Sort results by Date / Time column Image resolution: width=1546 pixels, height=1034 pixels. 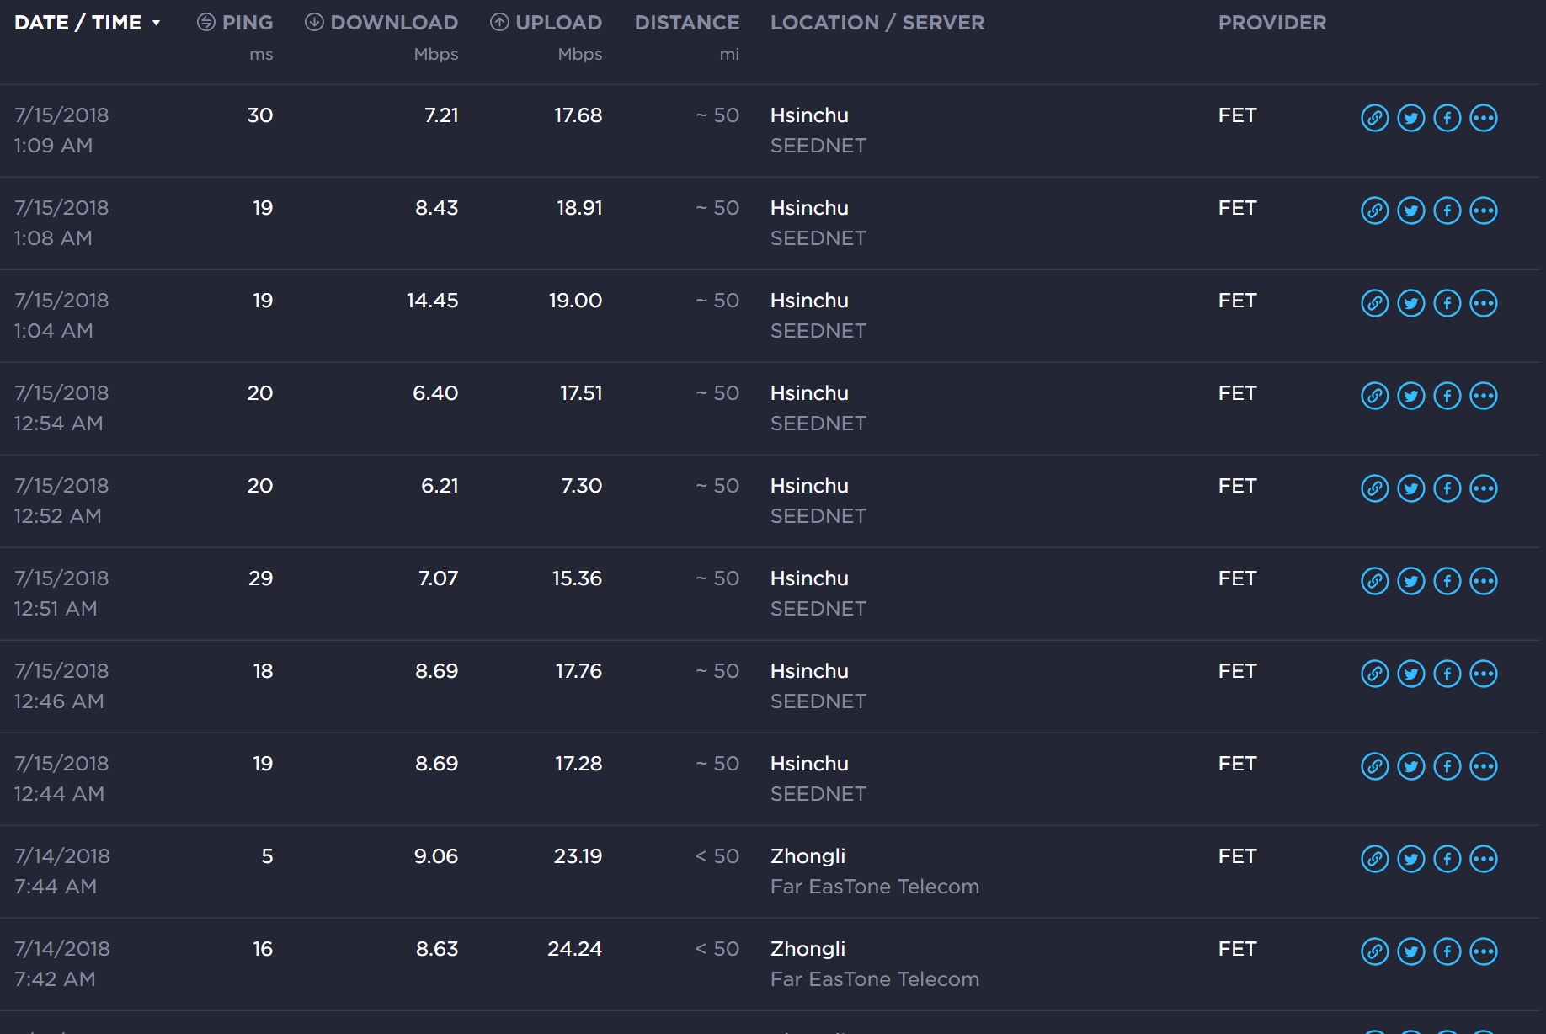(x=77, y=23)
